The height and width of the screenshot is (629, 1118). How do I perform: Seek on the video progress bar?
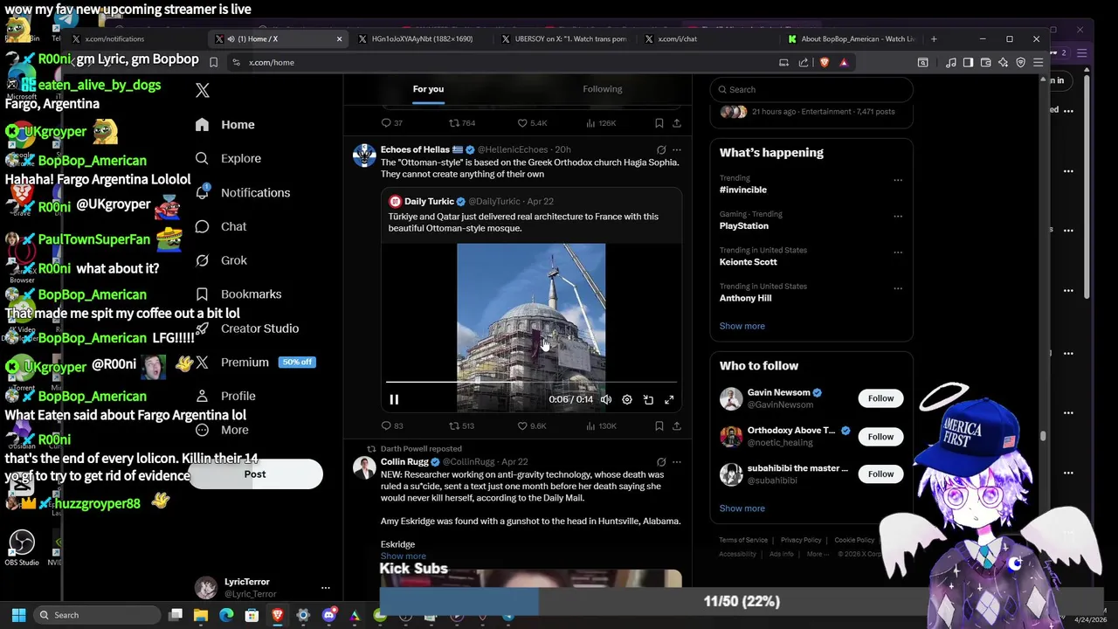point(531,383)
